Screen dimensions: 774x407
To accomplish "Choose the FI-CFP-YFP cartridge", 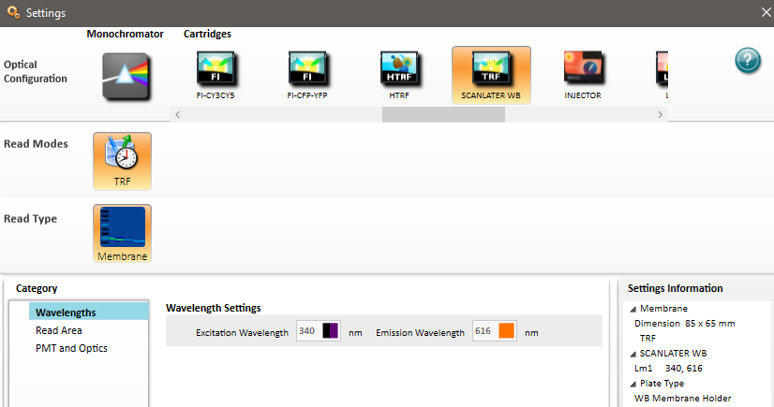I will click(307, 76).
